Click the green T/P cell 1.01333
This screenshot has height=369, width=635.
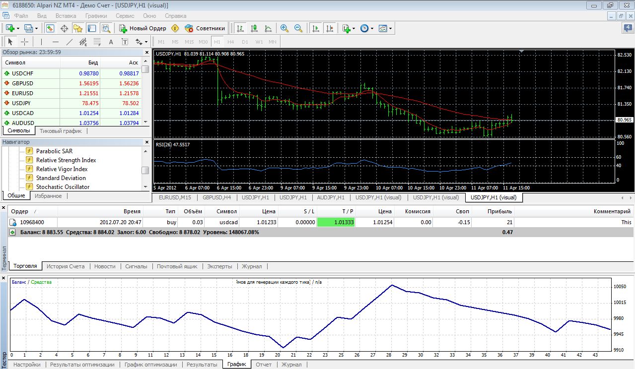coord(336,222)
